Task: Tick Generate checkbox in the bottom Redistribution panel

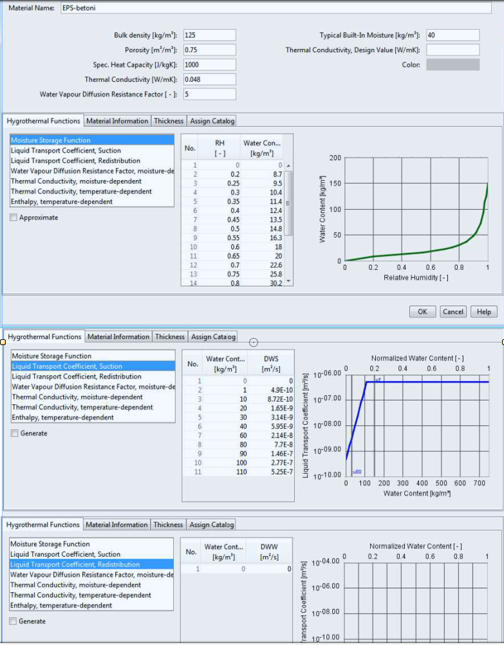Action: coord(14,621)
